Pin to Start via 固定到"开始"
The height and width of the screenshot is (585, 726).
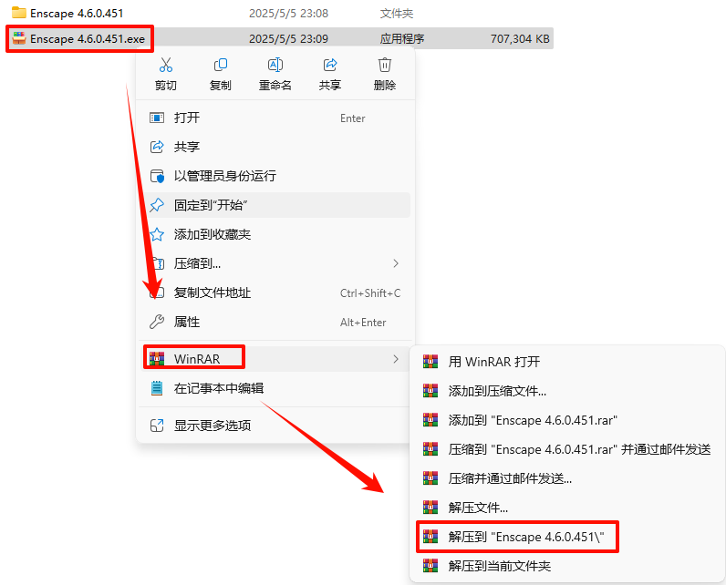pyautogui.click(x=275, y=205)
